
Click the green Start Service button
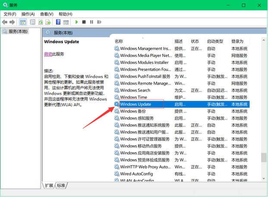pyautogui.click(x=76, y=22)
